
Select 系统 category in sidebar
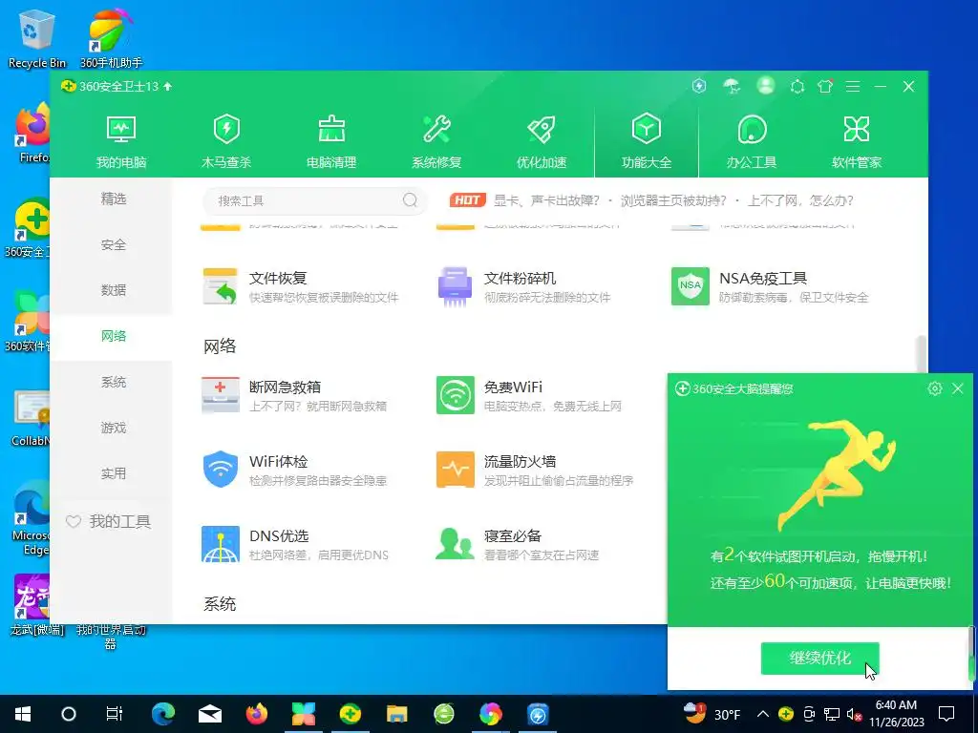click(x=114, y=382)
